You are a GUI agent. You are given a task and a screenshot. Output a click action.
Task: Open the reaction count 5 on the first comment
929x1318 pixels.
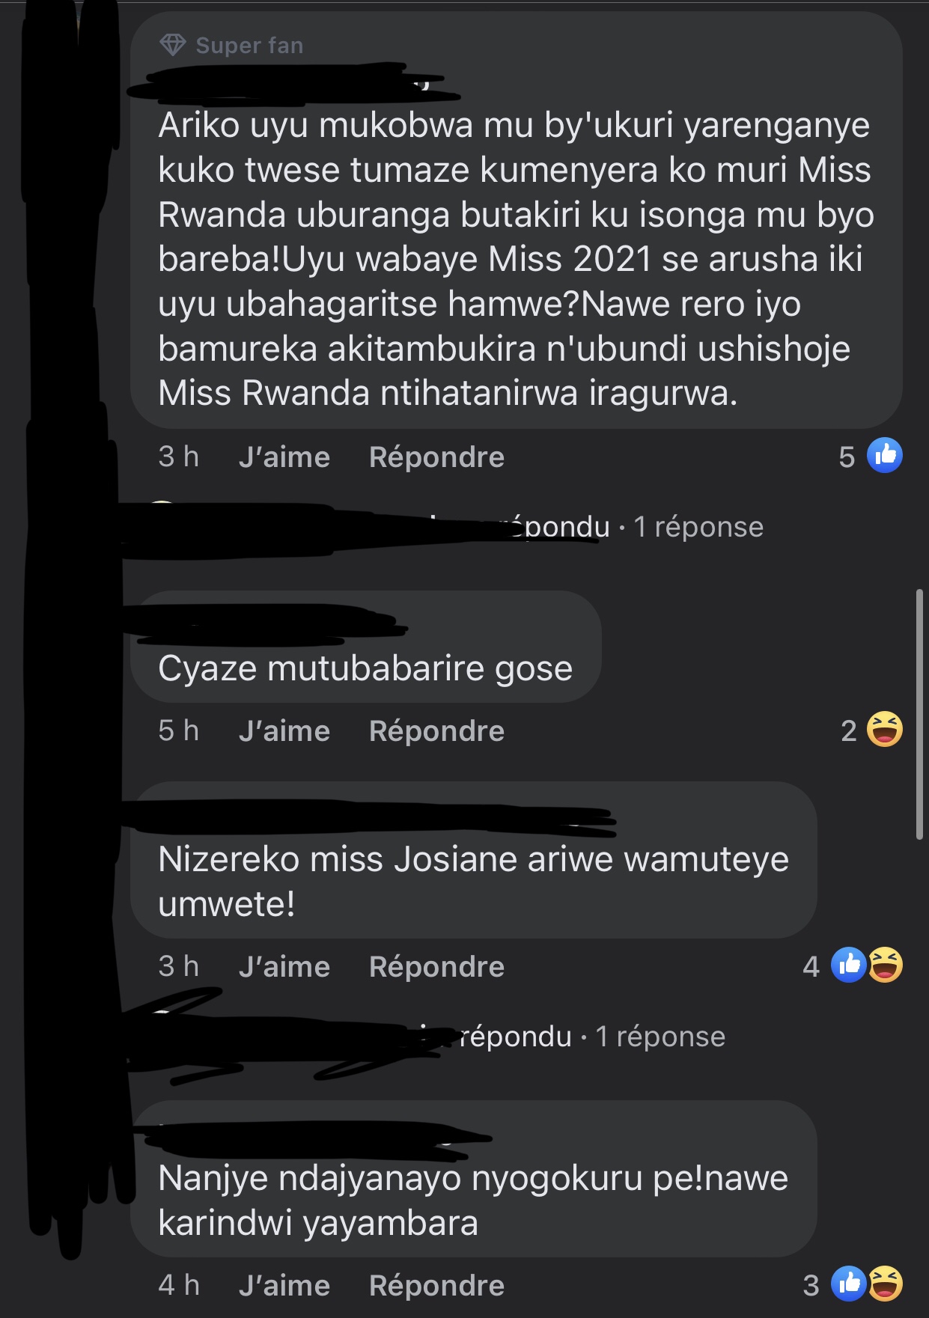click(847, 457)
